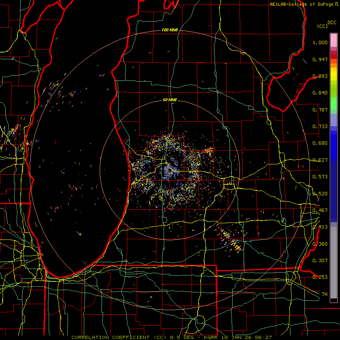Click the [CC] label above the color scale

tap(323, 26)
